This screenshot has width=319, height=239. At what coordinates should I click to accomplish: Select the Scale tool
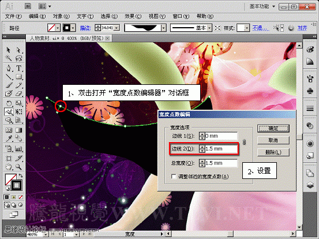(x=18, y=103)
